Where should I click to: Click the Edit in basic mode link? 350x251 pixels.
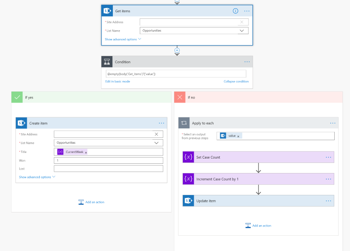pos(118,81)
